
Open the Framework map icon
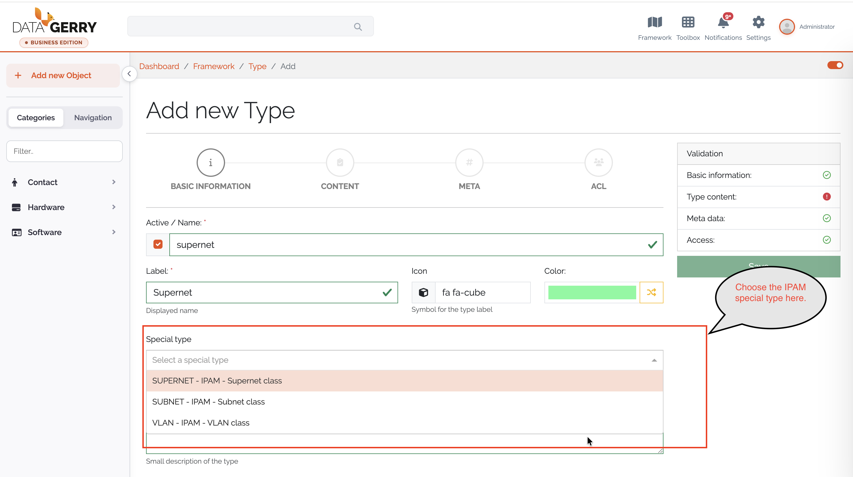coord(654,22)
